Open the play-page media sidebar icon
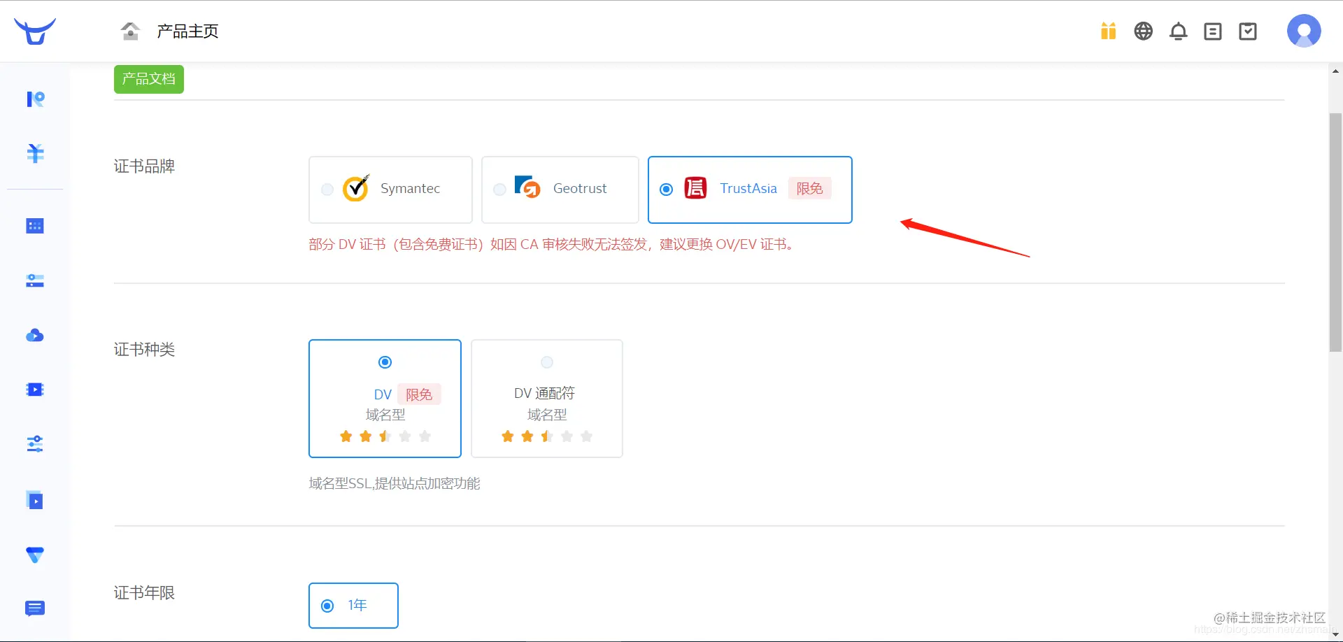Viewport: 1343px width, 642px height. [35, 500]
